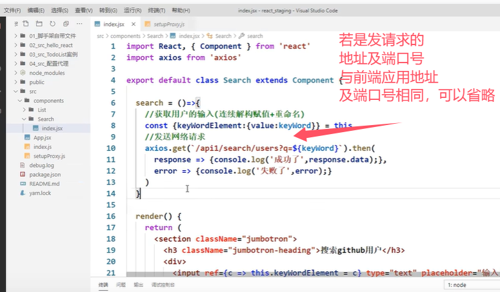
Task: Click 'export default class' on line 4
Action: tap(172, 80)
